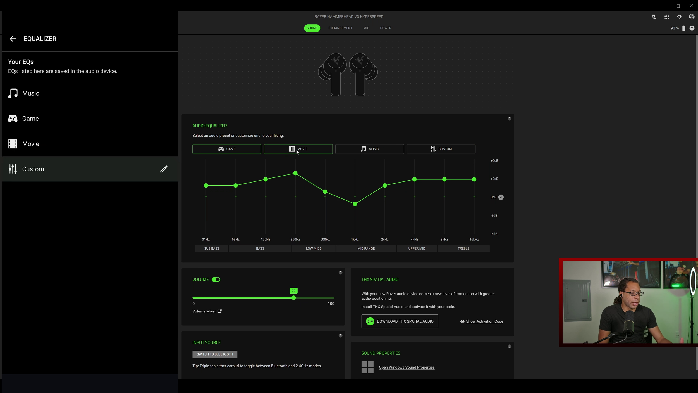Click Switch to Bluetooth button

215,354
